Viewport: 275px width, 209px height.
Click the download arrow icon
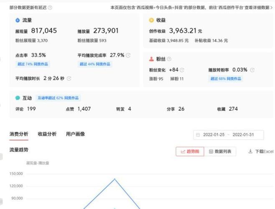coord(250,151)
